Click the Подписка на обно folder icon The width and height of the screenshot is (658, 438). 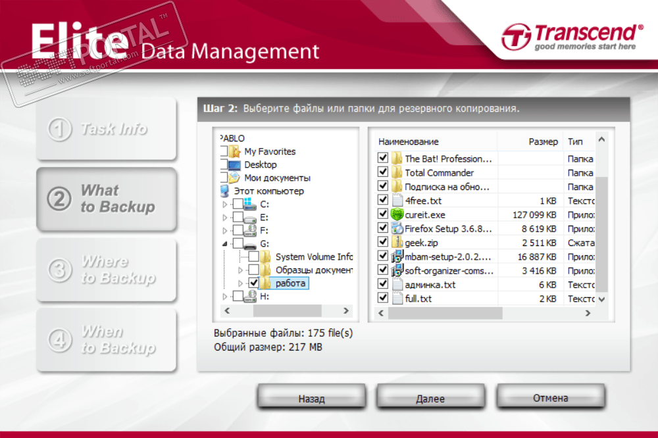[397, 186]
